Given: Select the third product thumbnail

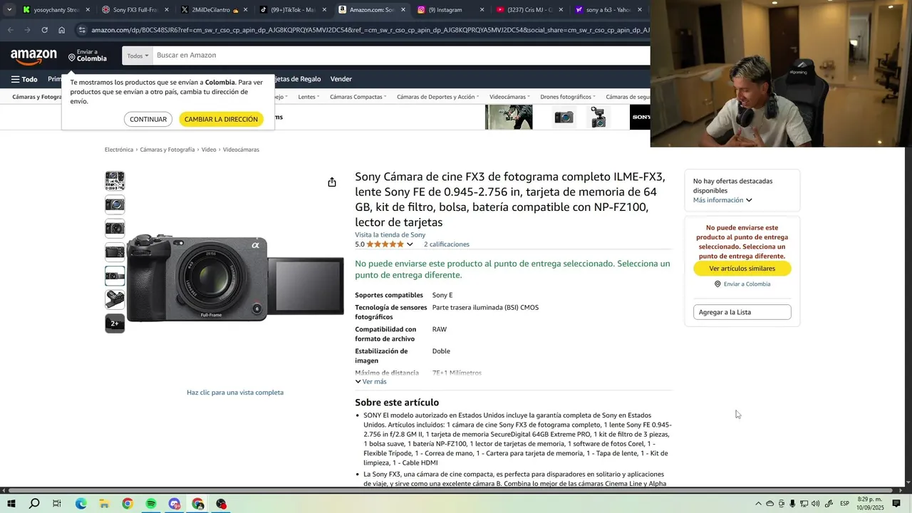Looking at the screenshot, I should coord(115,228).
